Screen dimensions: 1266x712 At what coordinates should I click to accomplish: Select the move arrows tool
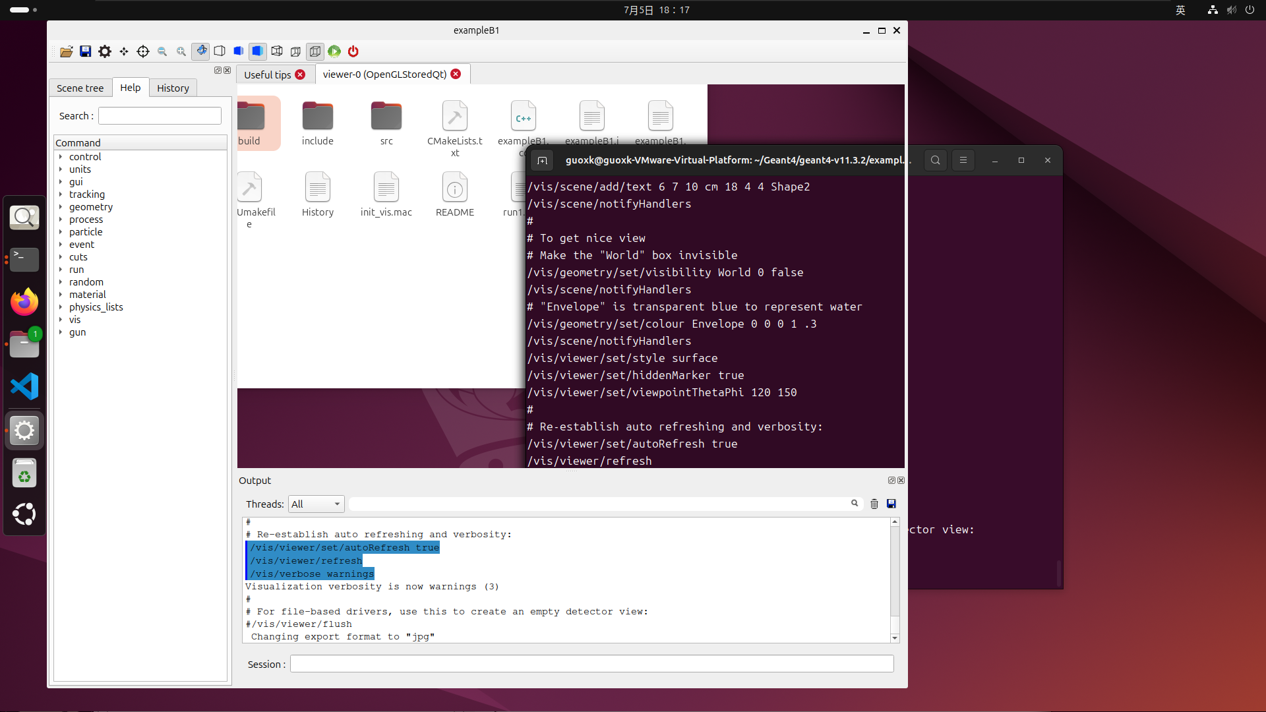[x=124, y=51]
